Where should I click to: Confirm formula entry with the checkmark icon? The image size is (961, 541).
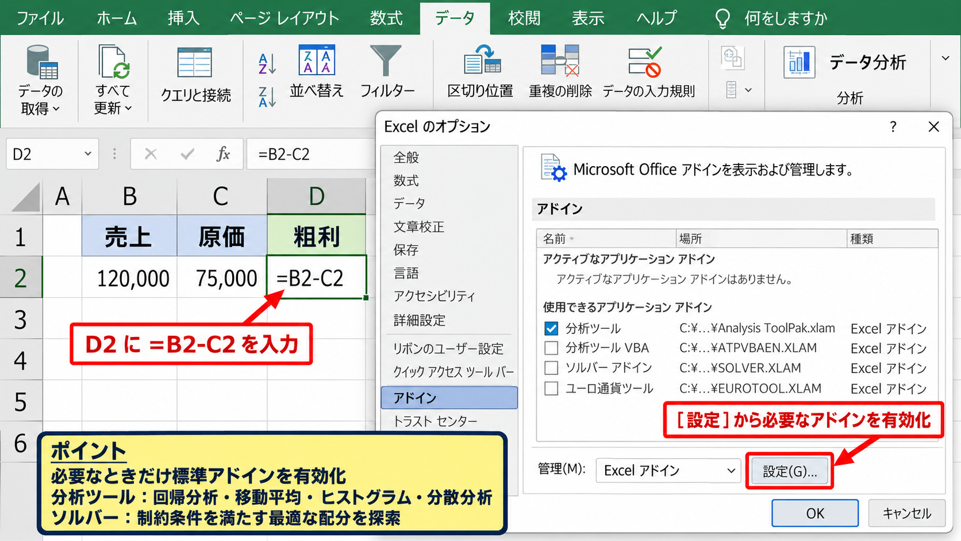(x=187, y=154)
